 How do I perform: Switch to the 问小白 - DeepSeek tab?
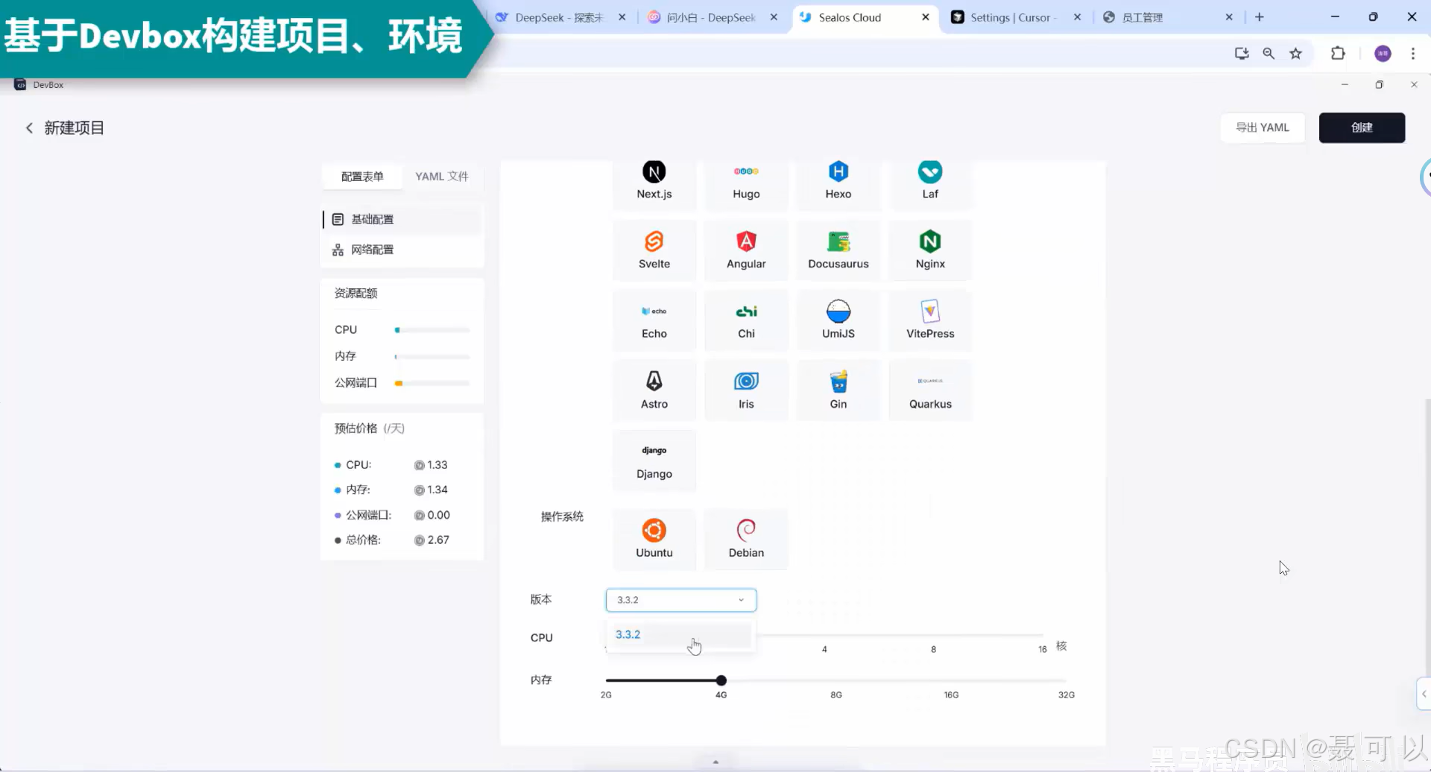click(x=711, y=17)
